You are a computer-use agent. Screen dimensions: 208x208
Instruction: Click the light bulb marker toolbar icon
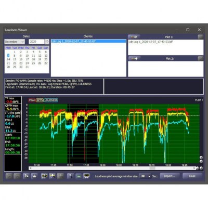[x=53, y=176]
